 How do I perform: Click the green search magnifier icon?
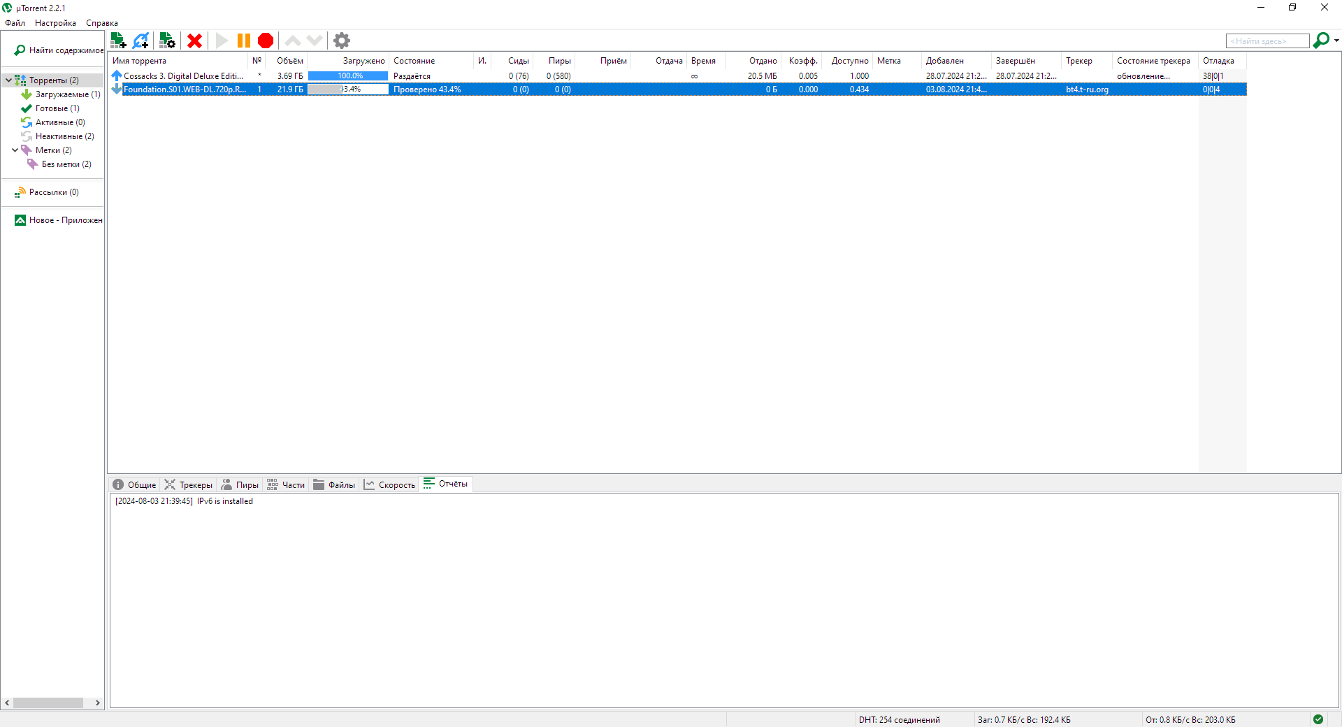click(1321, 41)
